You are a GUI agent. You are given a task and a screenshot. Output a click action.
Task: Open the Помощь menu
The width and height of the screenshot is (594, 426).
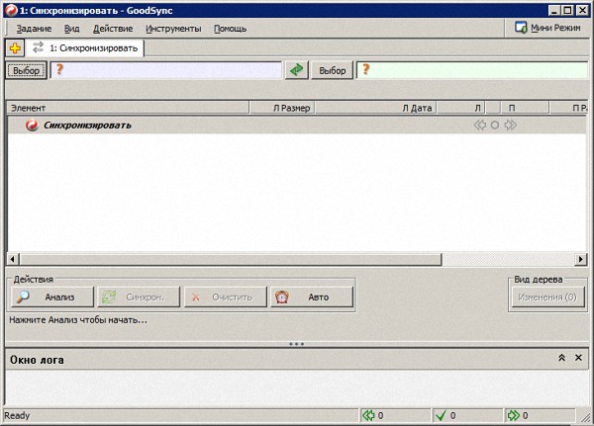pos(230,29)
